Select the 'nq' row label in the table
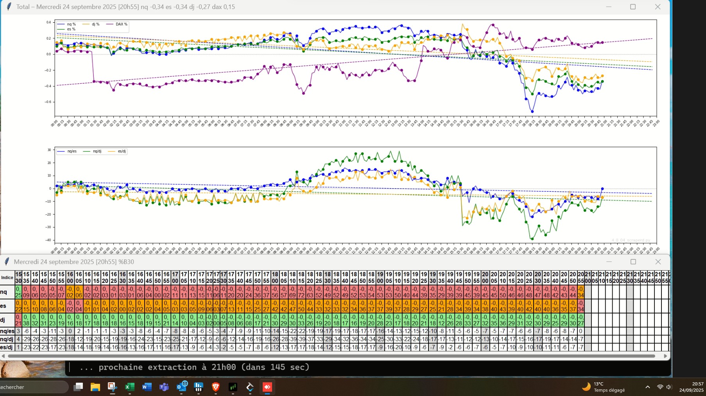706x396 pixels. click(7, 292)
